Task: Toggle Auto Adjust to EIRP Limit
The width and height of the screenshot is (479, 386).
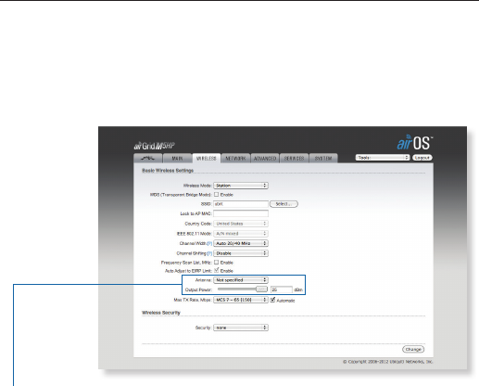Action: tap(217, 271)
